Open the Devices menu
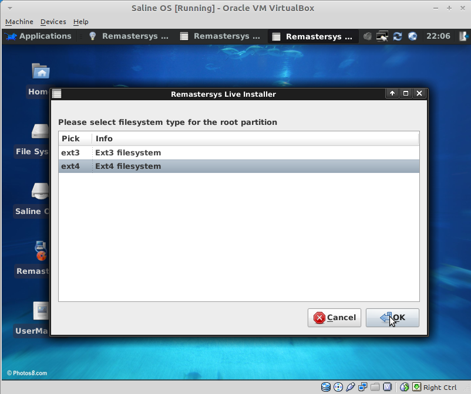The width and height of the screenshot is (471, 394). pos(53,22)
